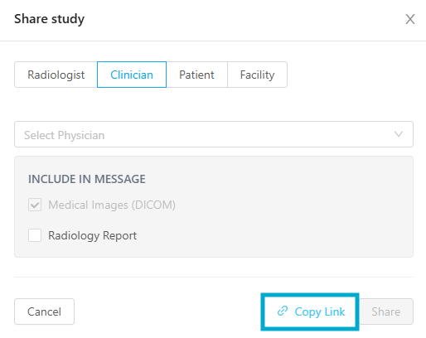Switch to the Radiologist tab
The height and width of the screenshot is (338, 426).
[56, 75]
